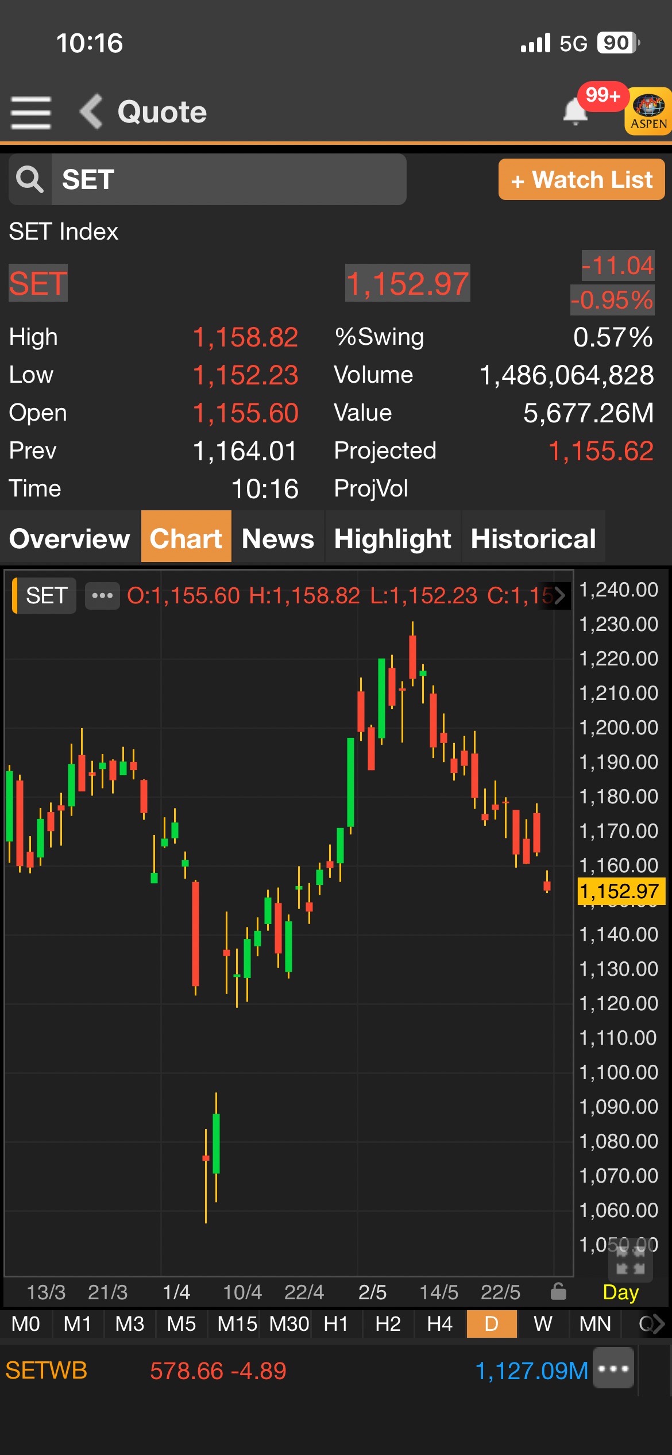672x1455 pixels.
Task: Open the Day range selector
Action: (620, 1292)
